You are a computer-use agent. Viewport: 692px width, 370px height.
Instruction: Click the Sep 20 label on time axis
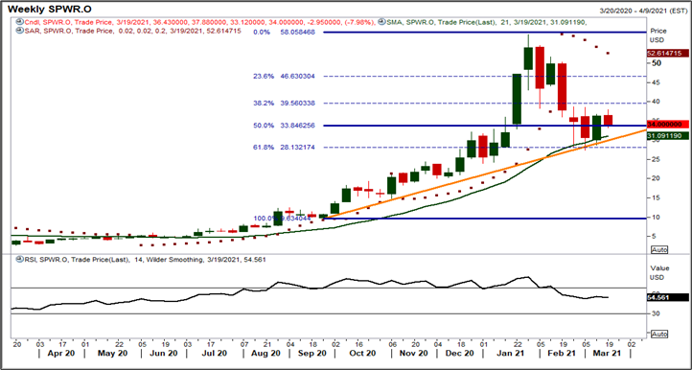[x=313, y=354]
